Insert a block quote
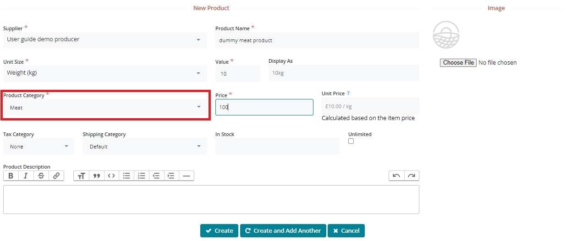571x241 pixels. tap(96, 176)
